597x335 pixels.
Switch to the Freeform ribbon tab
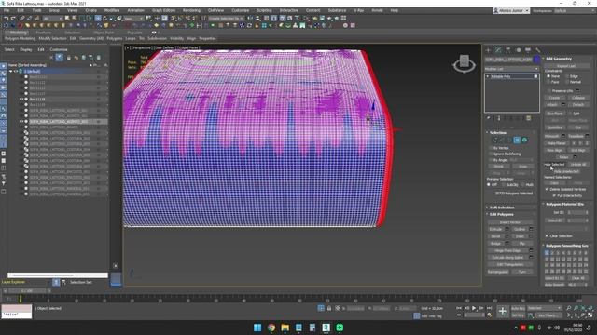(x=44, y=33)
